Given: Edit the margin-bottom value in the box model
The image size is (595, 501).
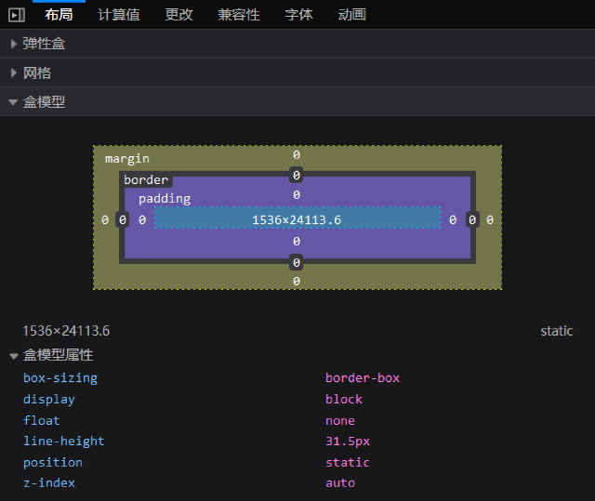Looking at the screenshot, I should (x=297, y=282).
